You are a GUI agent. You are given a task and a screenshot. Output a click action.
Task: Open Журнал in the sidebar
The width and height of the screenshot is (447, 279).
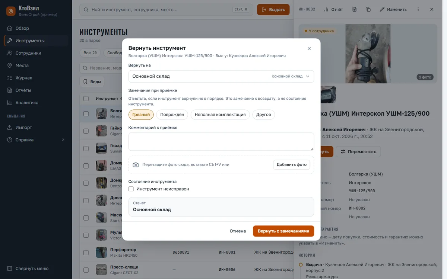point(36,78)
